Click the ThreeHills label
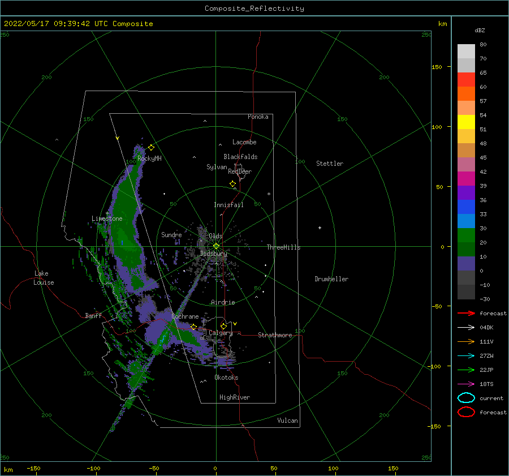The image size is (509, 476). point(283,247)
